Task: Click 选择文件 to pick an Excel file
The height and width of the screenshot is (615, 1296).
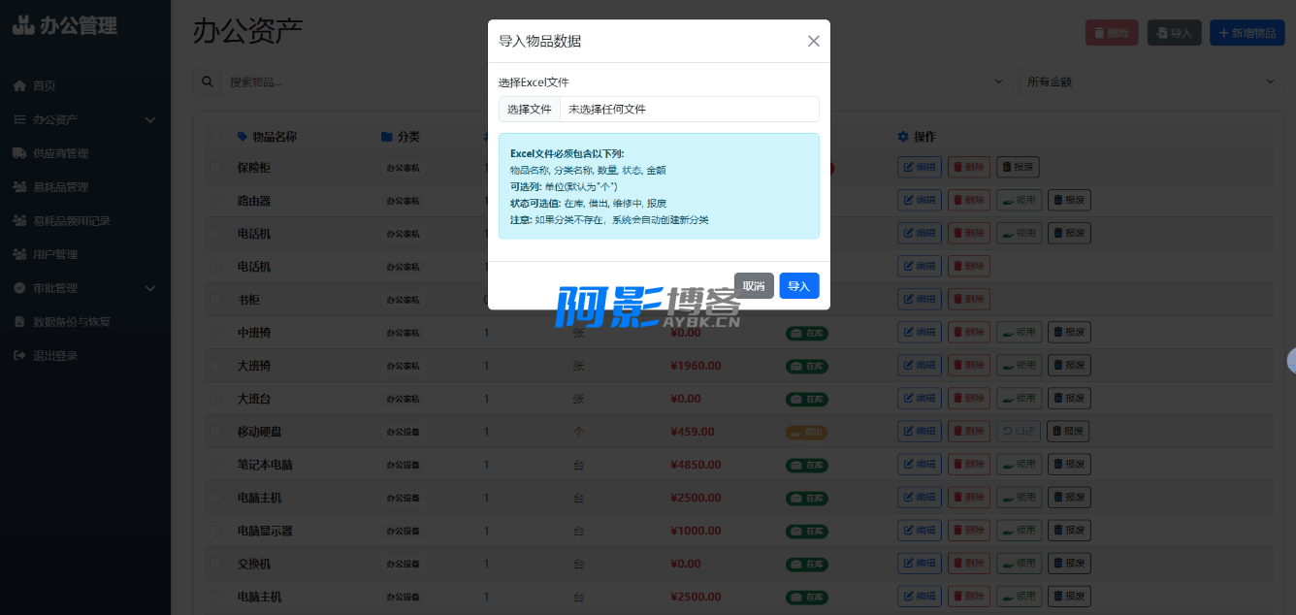Action: click(530, 110)
